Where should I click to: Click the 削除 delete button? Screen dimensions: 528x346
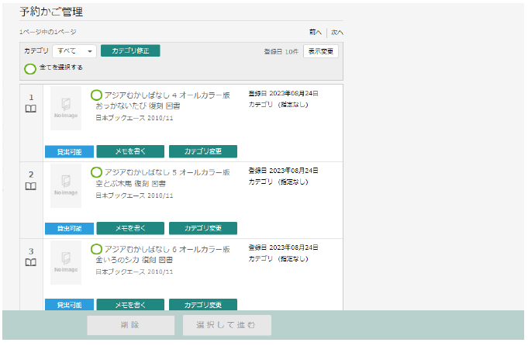(131, 325)
